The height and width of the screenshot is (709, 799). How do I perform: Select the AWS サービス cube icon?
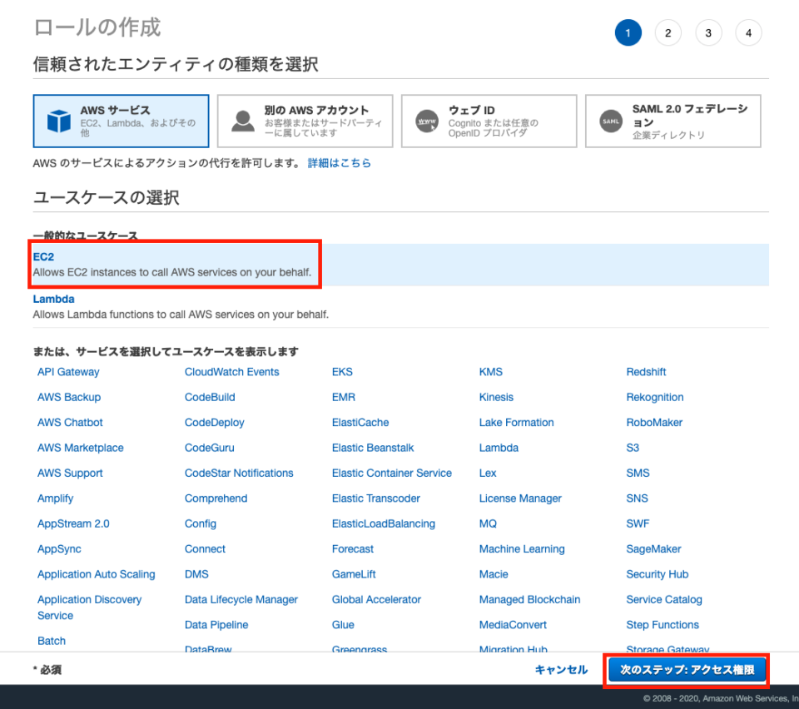(x=58, y=121)
